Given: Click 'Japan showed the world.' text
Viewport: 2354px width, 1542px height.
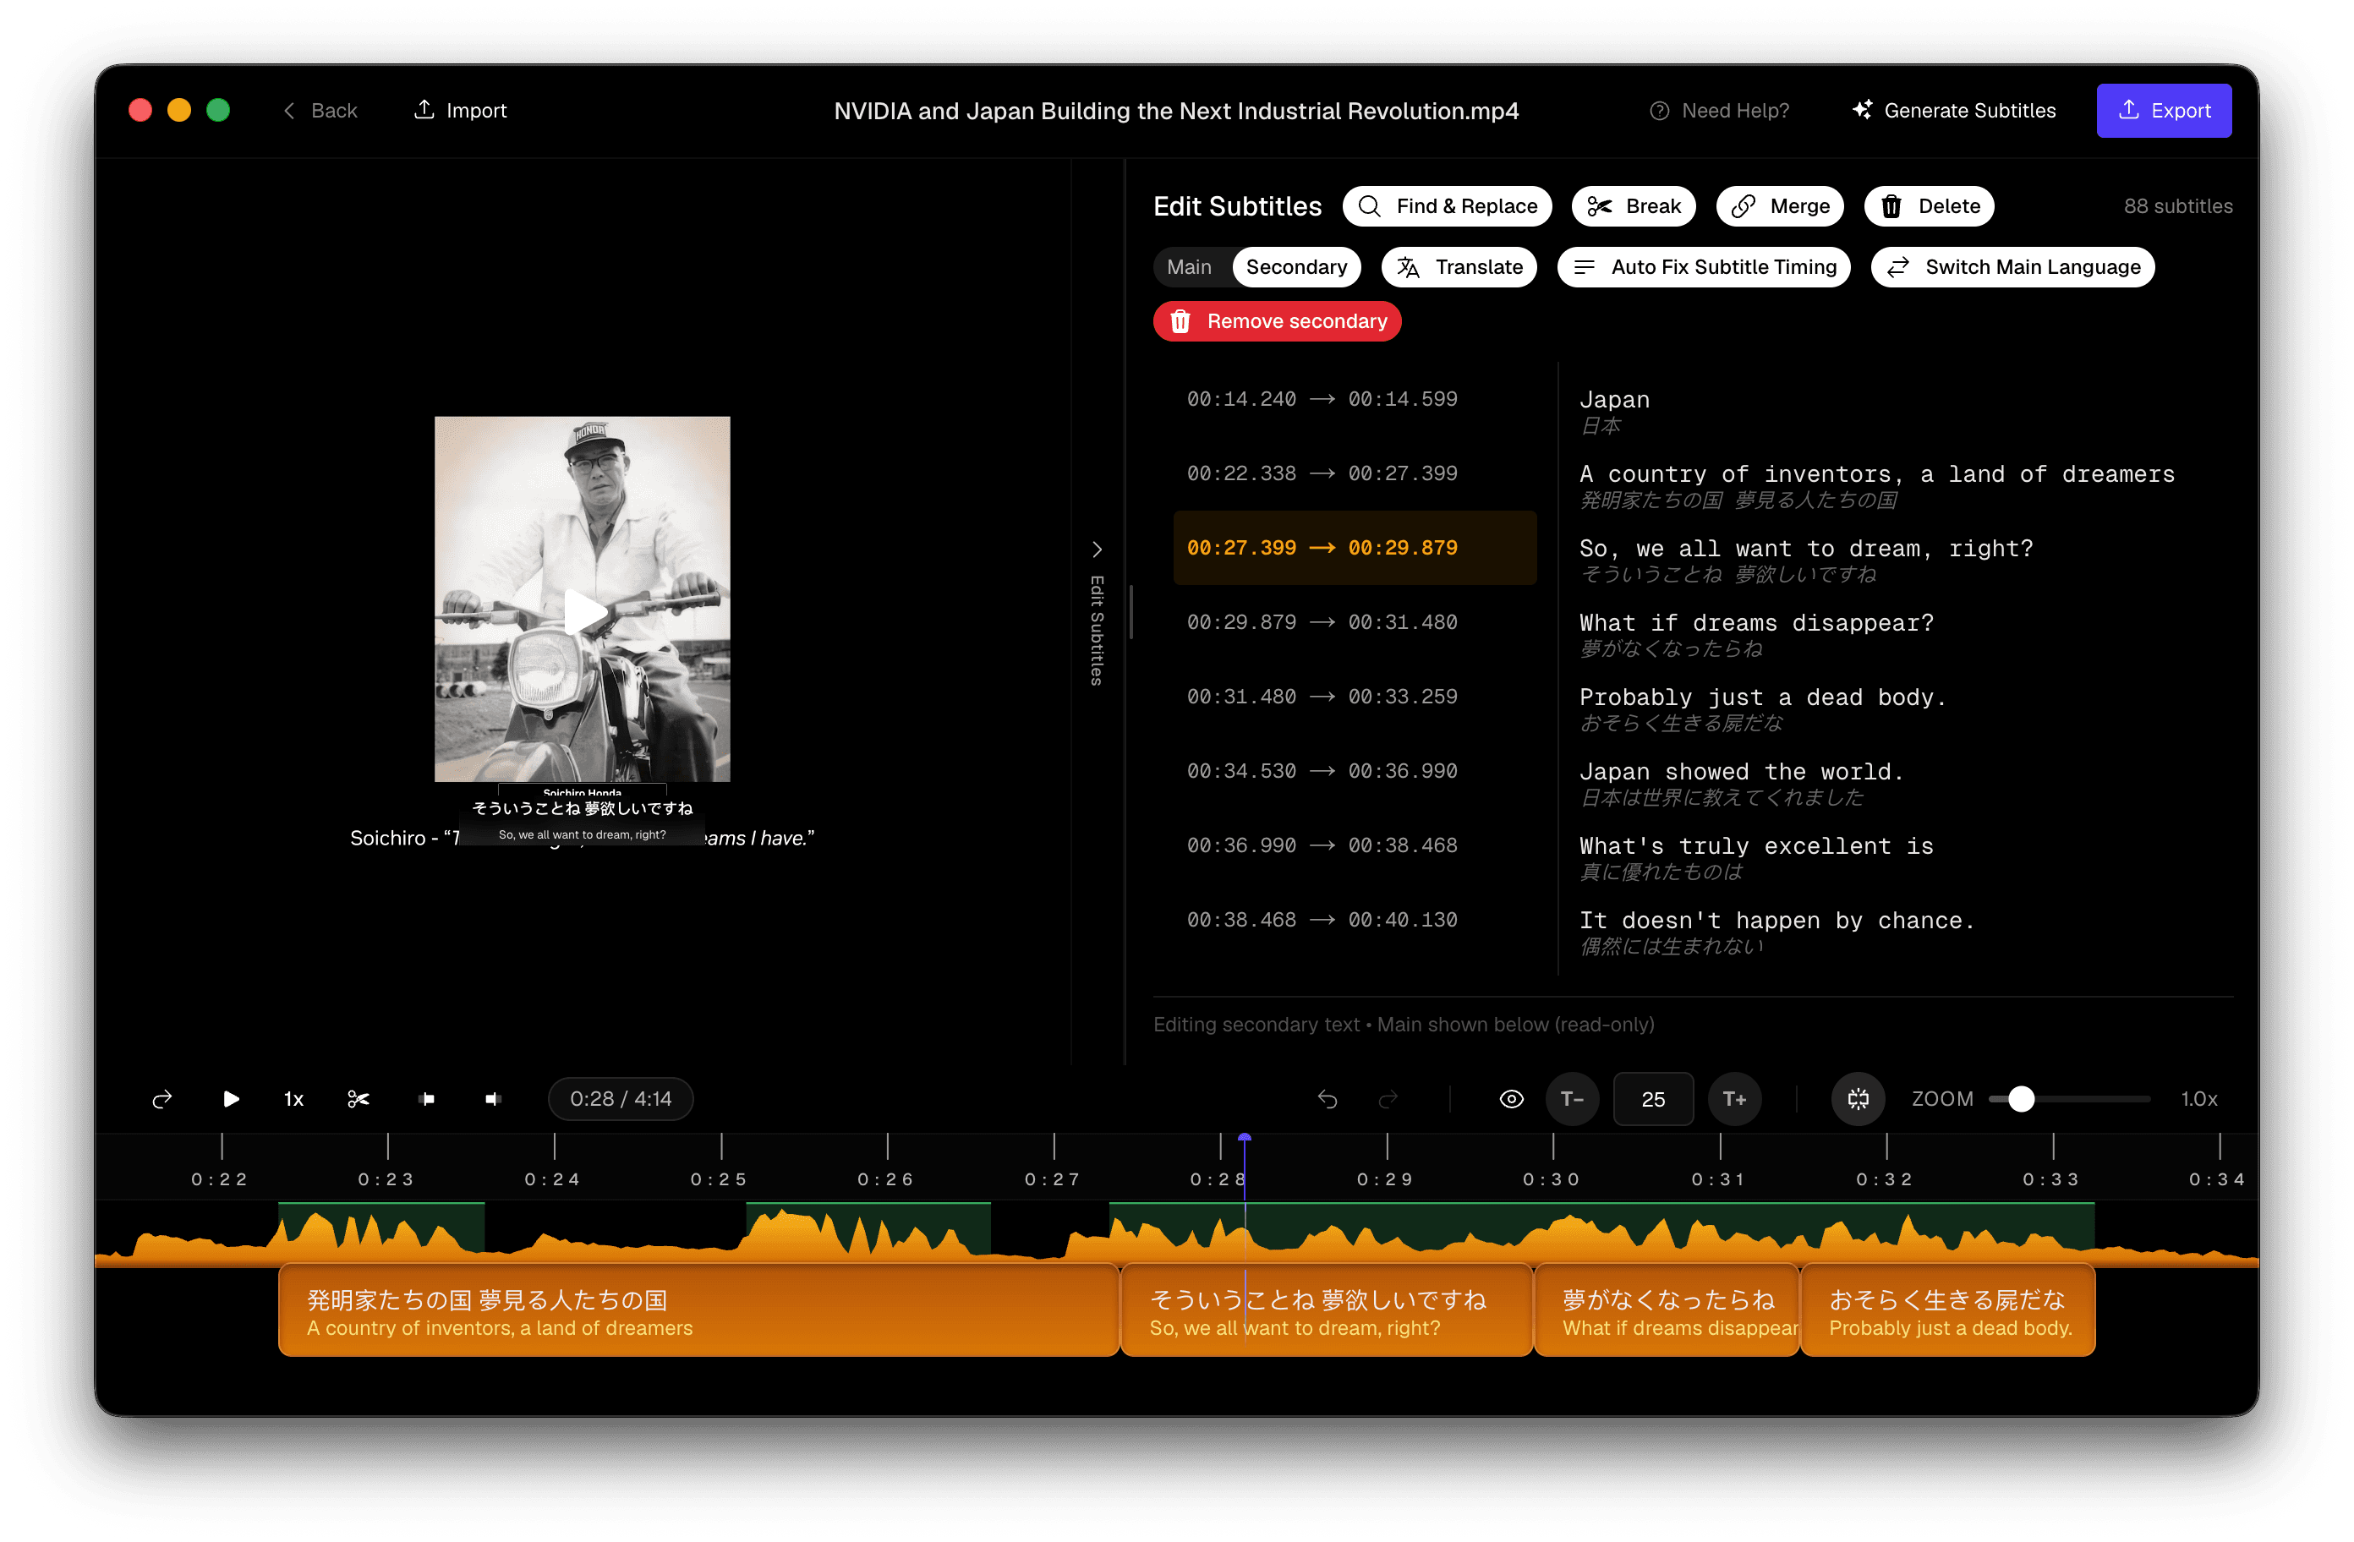Looking at the screenshot, I should click(1742, 772).
